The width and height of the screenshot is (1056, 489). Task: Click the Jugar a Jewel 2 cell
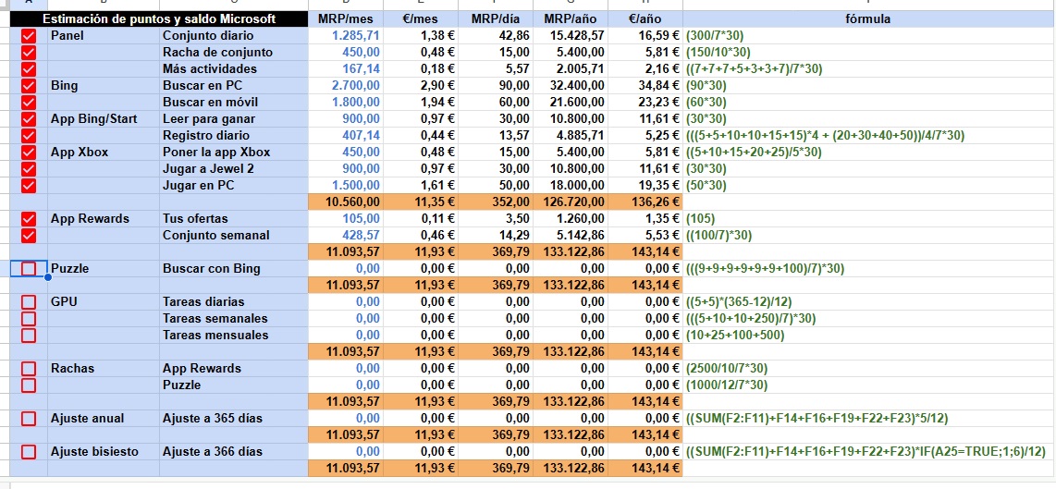(234, 168)
